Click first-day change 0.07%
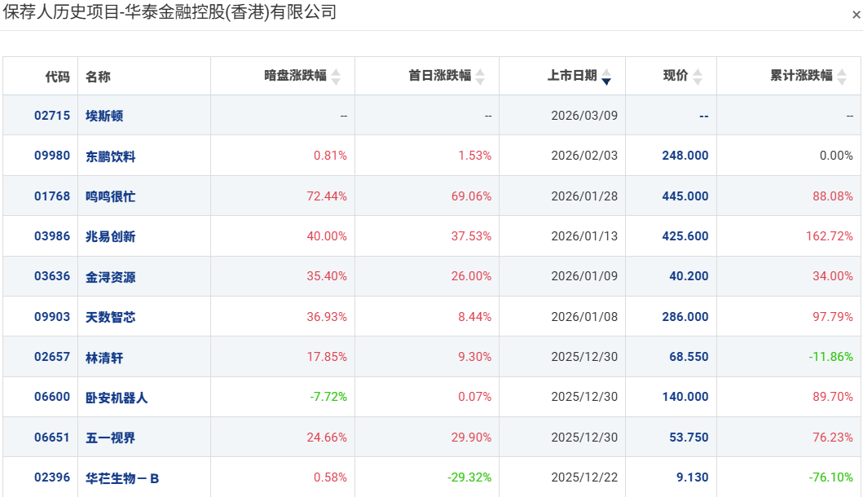Screen dimensions: 863x497 click(475, 397)
